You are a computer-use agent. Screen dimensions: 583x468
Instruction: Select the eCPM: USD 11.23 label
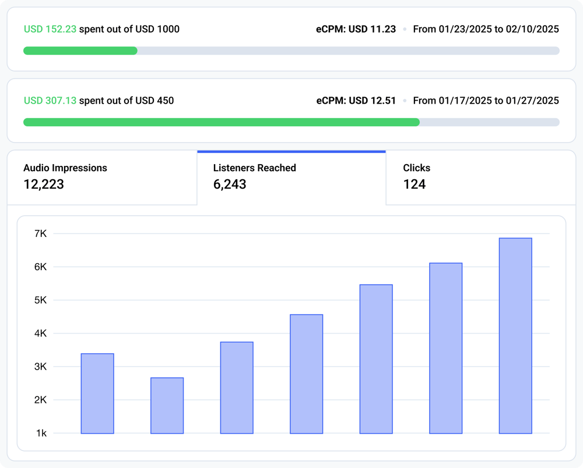coord(355,29)
